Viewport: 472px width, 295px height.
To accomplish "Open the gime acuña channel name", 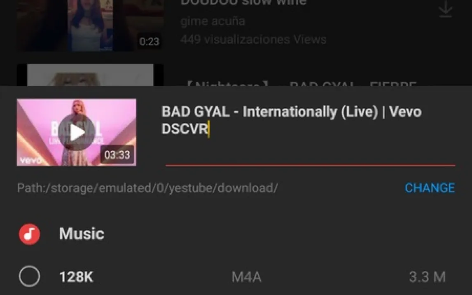I will [x=213, y=21].
